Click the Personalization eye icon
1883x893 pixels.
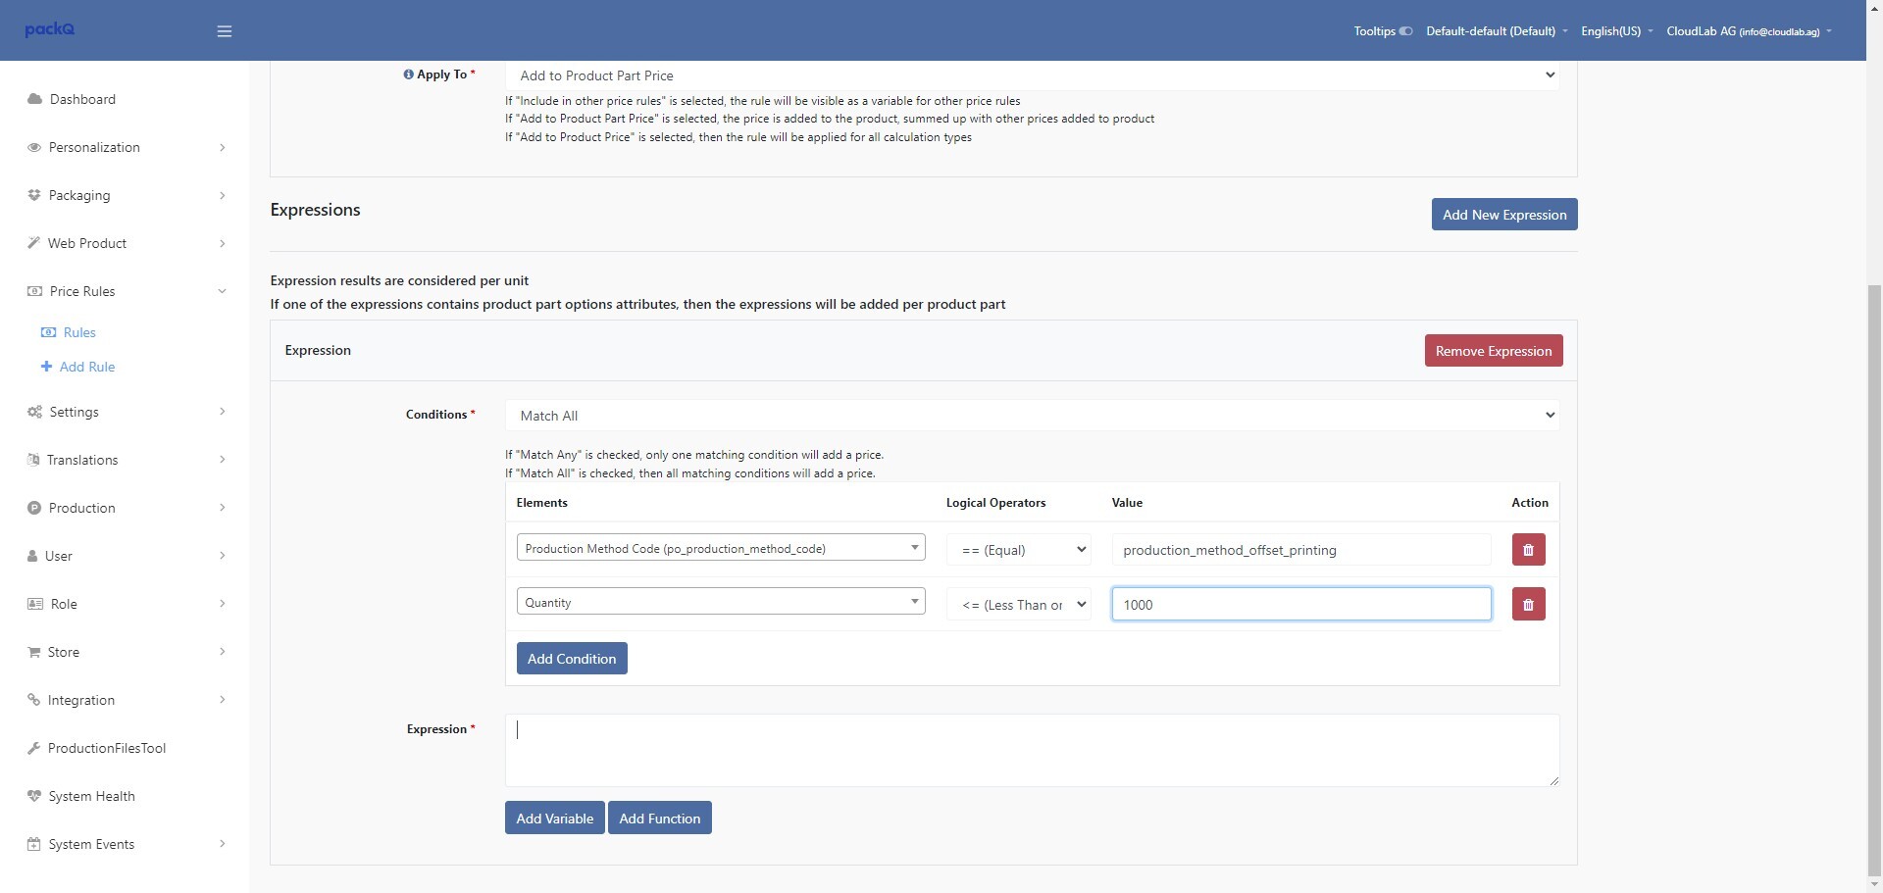coord(34,147)
